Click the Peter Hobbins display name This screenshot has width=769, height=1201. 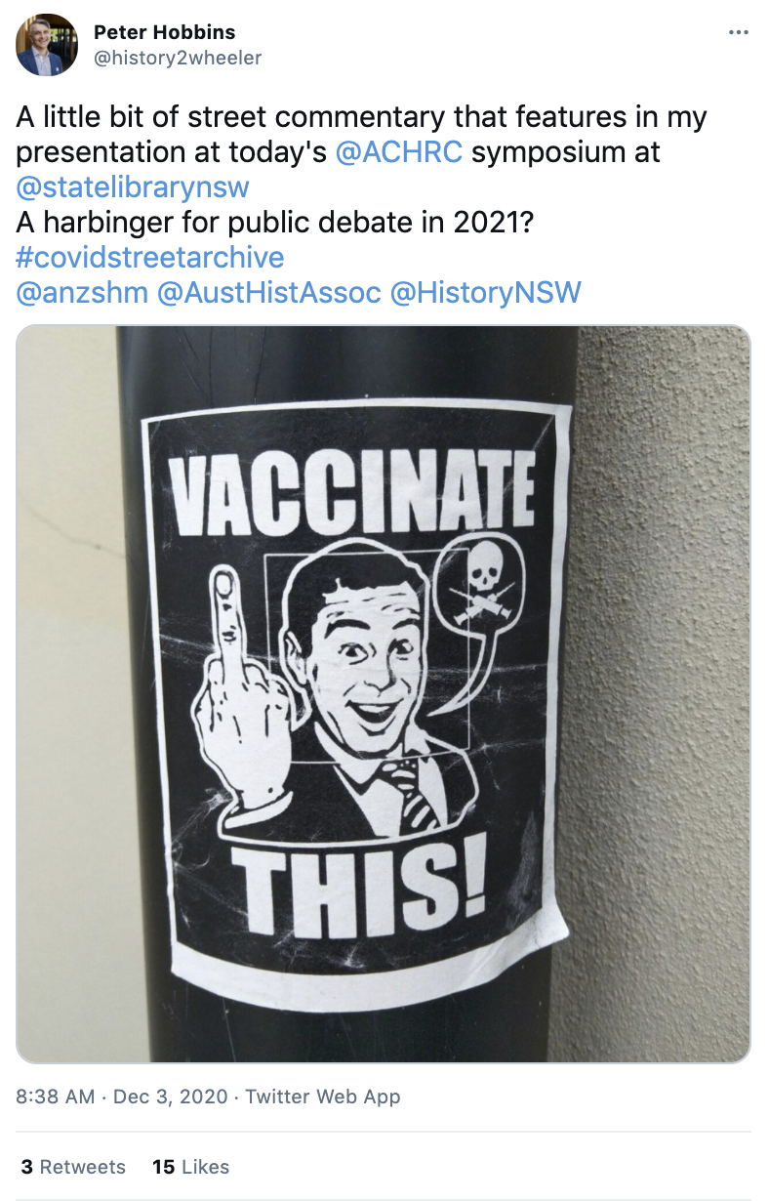click(164, 33)
